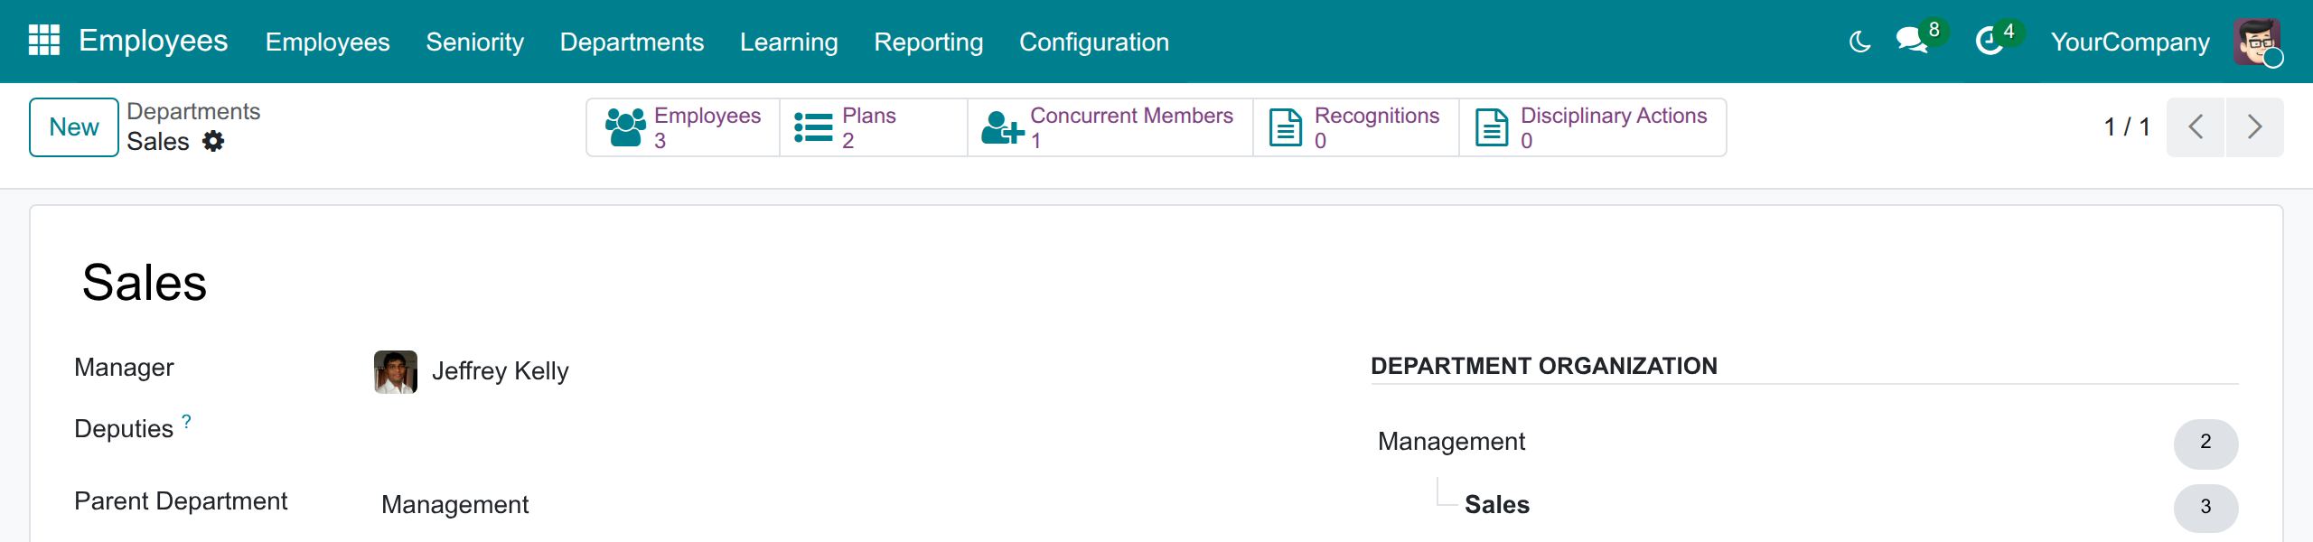2313x542 pixels.
Task: Open the Learning menu
Action: 789,42
